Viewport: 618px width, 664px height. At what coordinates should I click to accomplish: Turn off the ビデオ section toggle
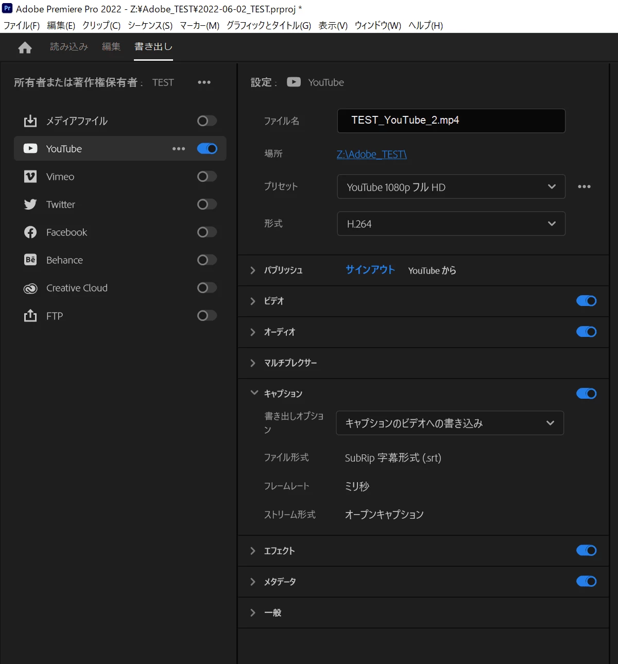pyautogui.click(x=586, y=301)
